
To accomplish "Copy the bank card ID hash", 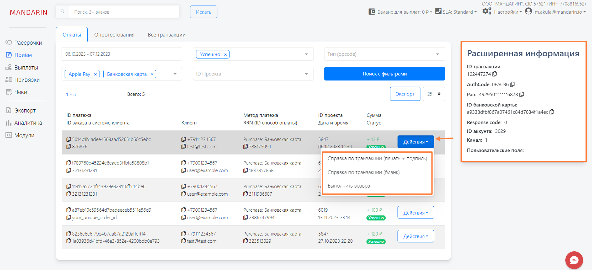I will coord(552,112).
